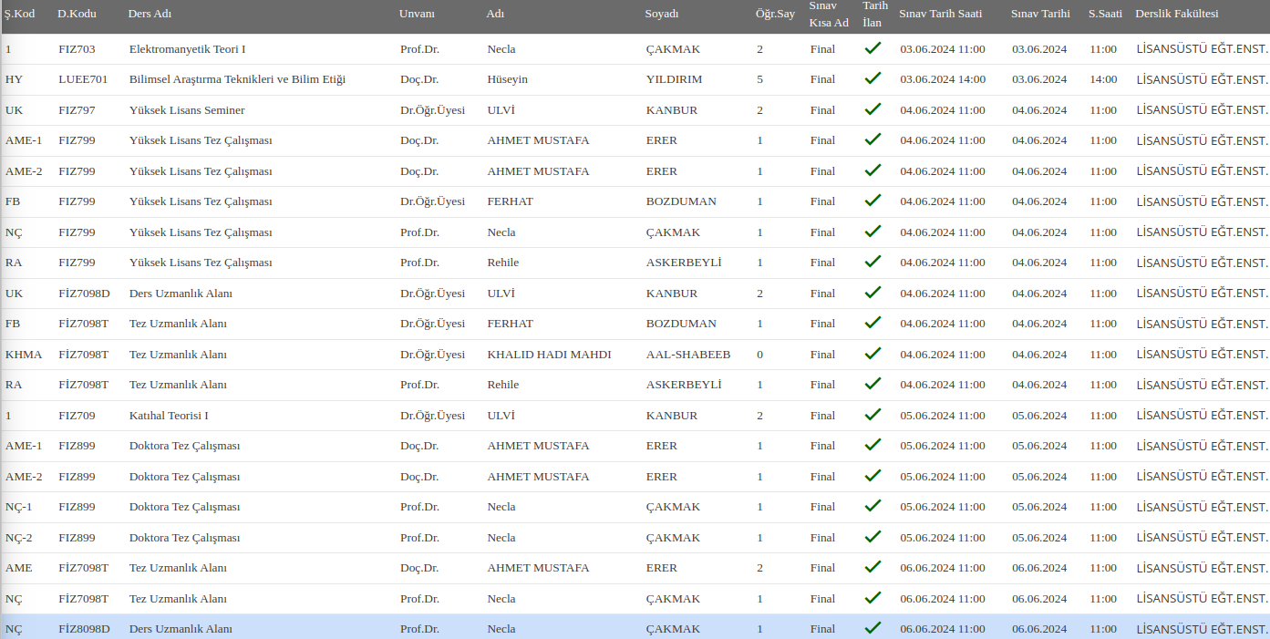Click the checkmark in the NÇ FİZ7098T row

[x=872, y=598]
